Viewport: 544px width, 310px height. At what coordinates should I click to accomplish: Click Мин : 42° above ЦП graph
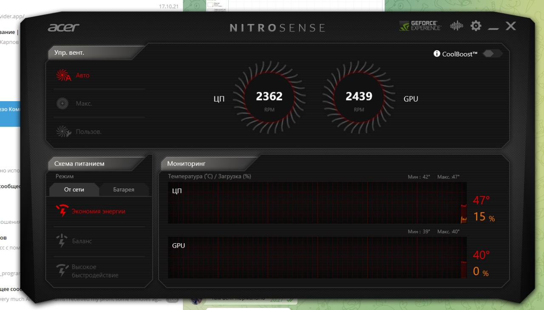419,177
